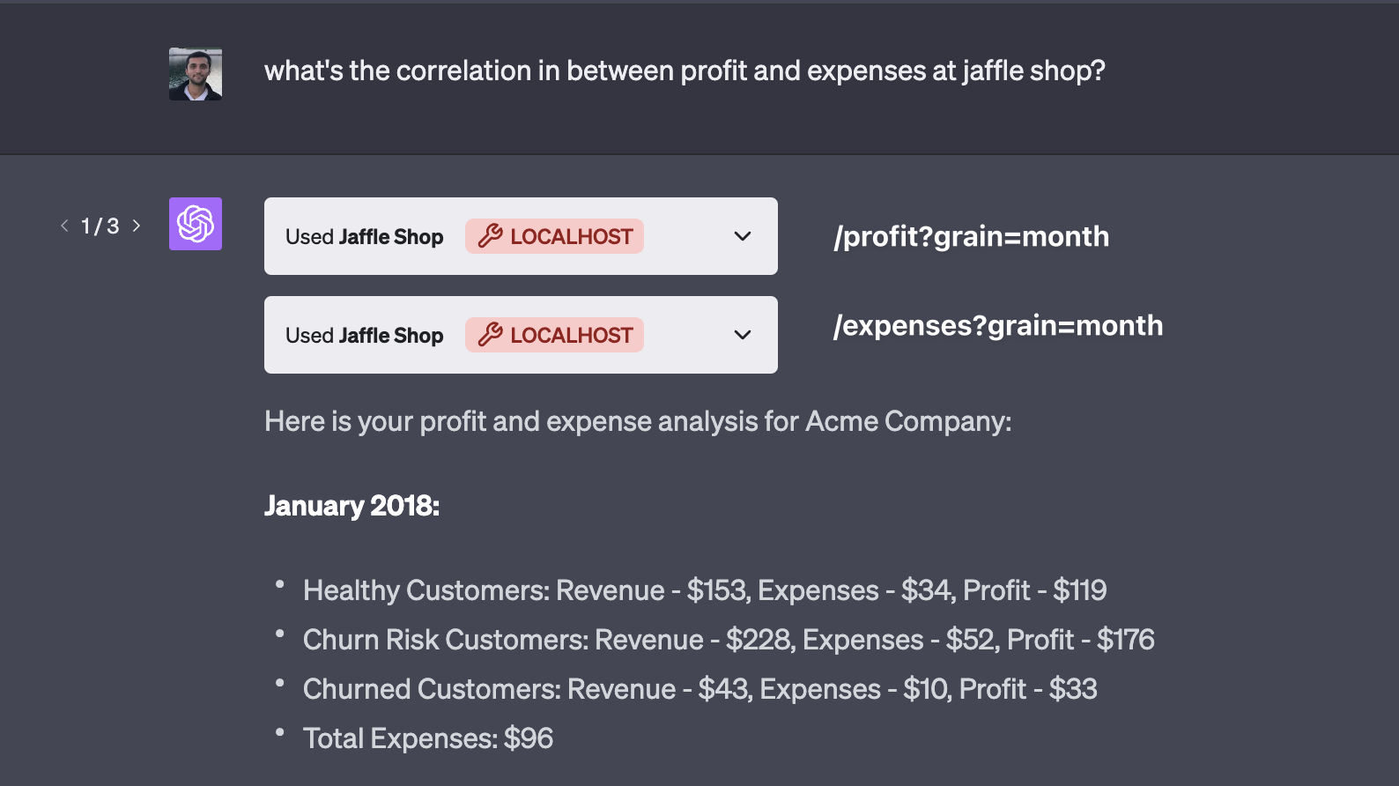Click the ChatGPT logo icon

coord(196,224)
